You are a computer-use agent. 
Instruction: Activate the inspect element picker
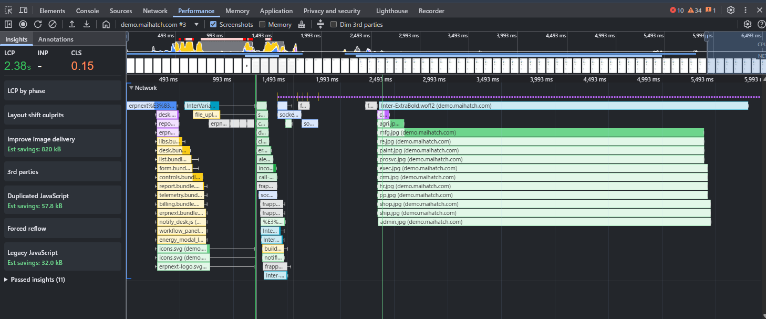pyautogui.click(x=8, y=11)
